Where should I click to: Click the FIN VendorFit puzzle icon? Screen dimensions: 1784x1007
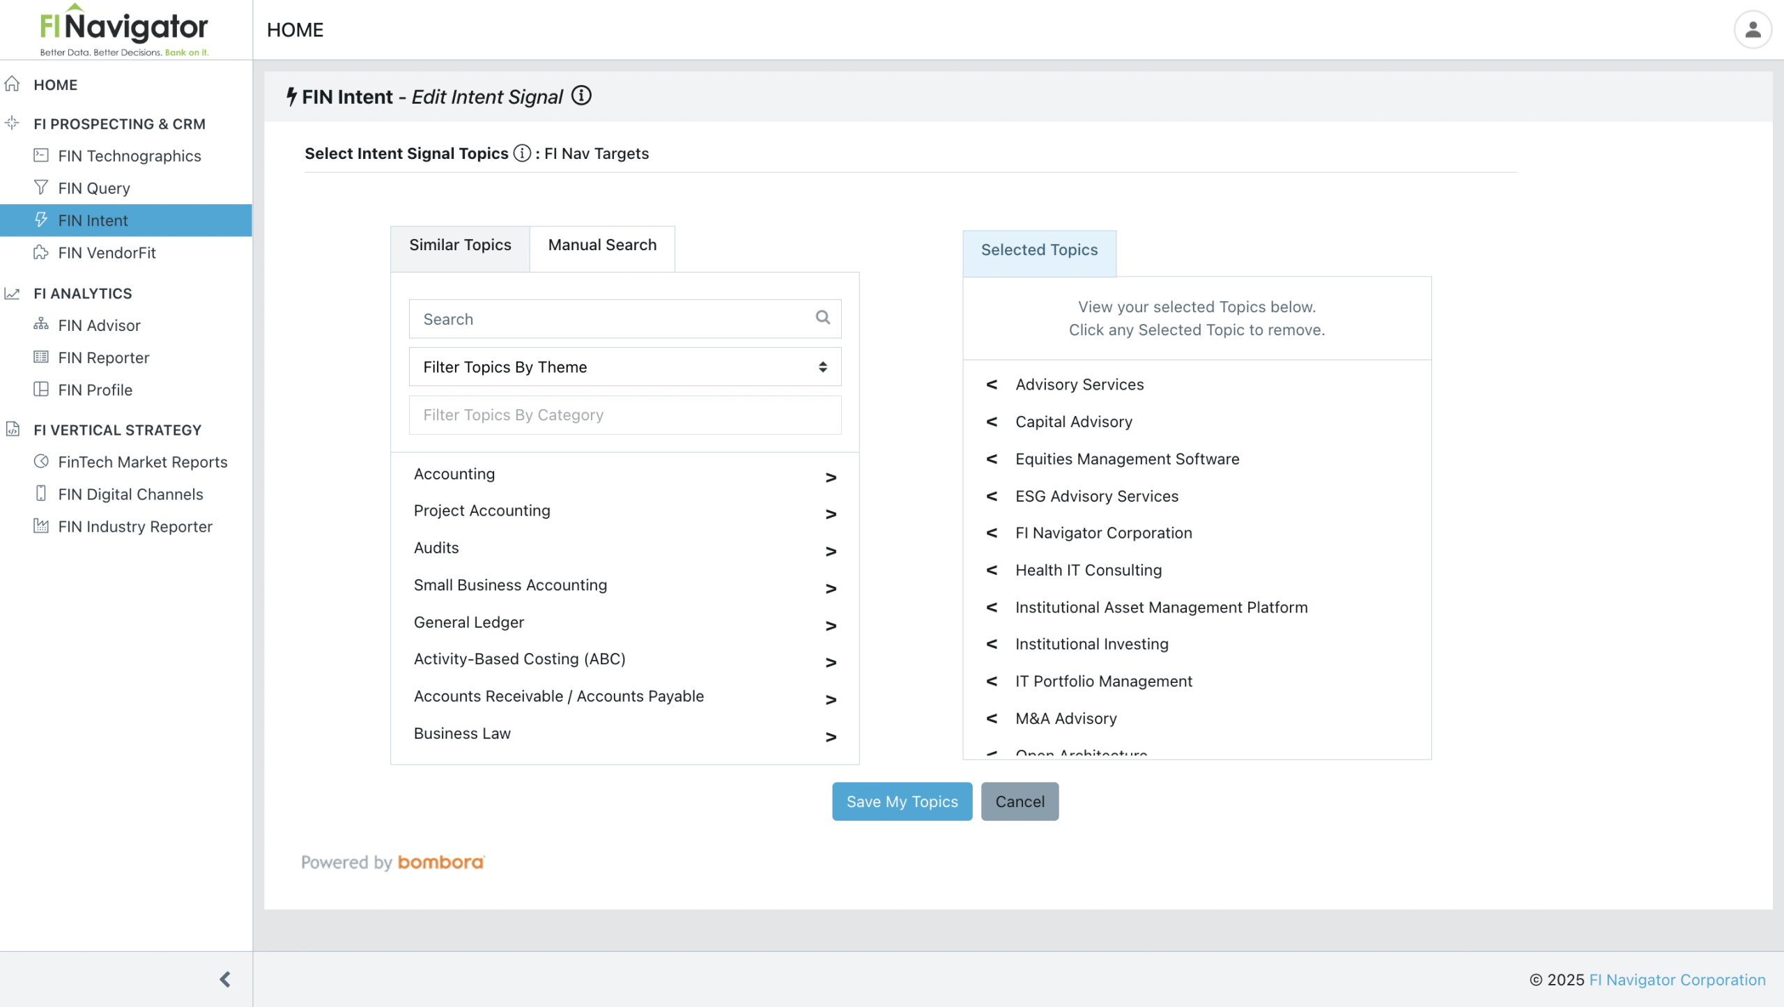41,252
